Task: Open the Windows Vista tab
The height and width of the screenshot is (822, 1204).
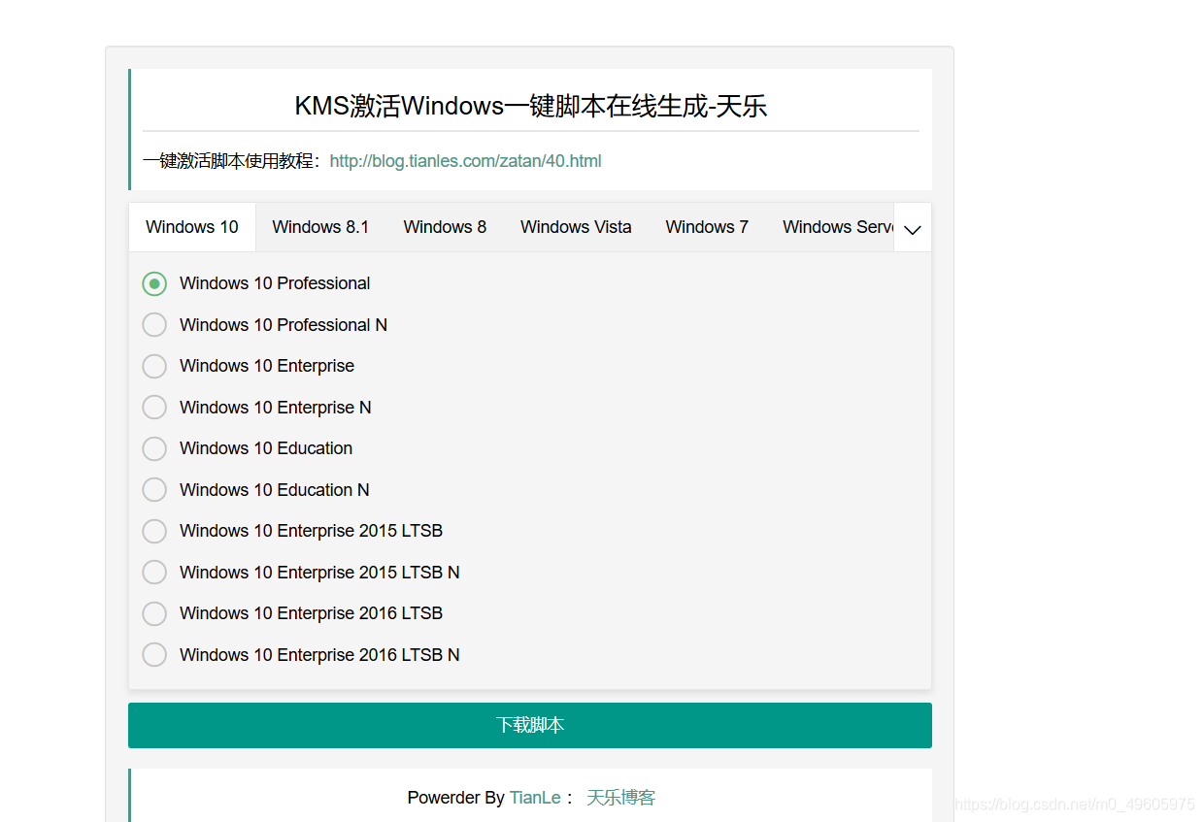Action: click(x=576, y=227)
